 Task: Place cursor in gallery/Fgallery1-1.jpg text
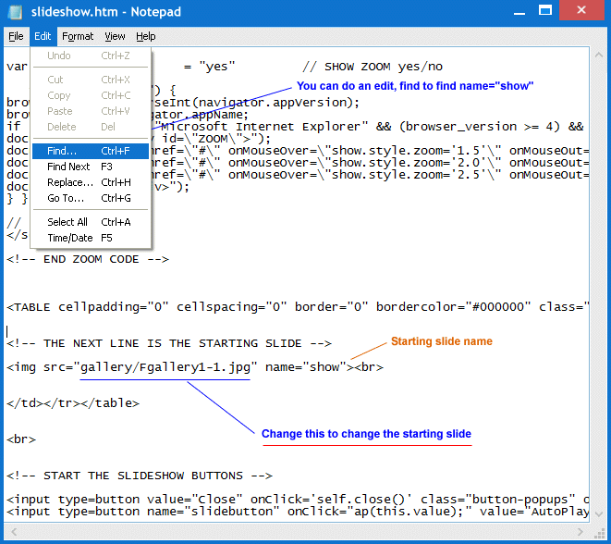[x=165, y=367]
